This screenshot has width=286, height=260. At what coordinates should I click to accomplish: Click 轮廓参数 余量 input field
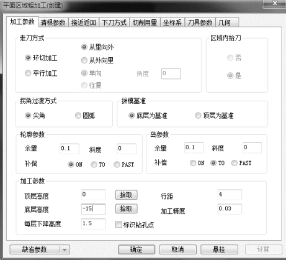[x=69, y=149]
